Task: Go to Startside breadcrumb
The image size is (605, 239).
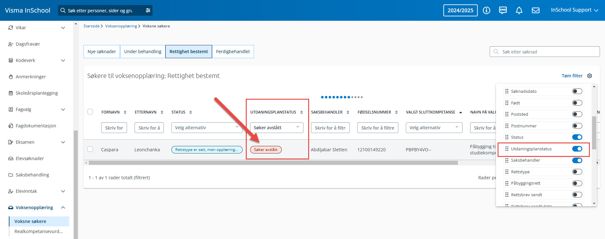Action: (91, 26)
